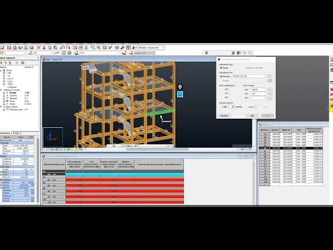Click the 3D axis orientation cube in the view
Image resolution: width=333 pixels, height=250 pixels.
(x=53, y=137)
